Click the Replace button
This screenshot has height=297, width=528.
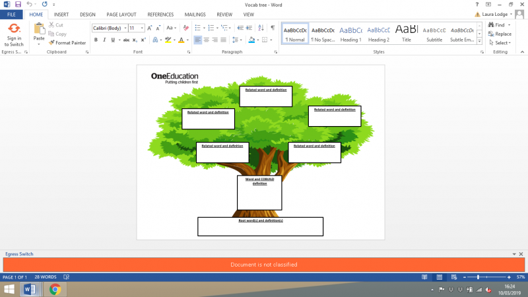pyautogui.click(x=500, y=34)
